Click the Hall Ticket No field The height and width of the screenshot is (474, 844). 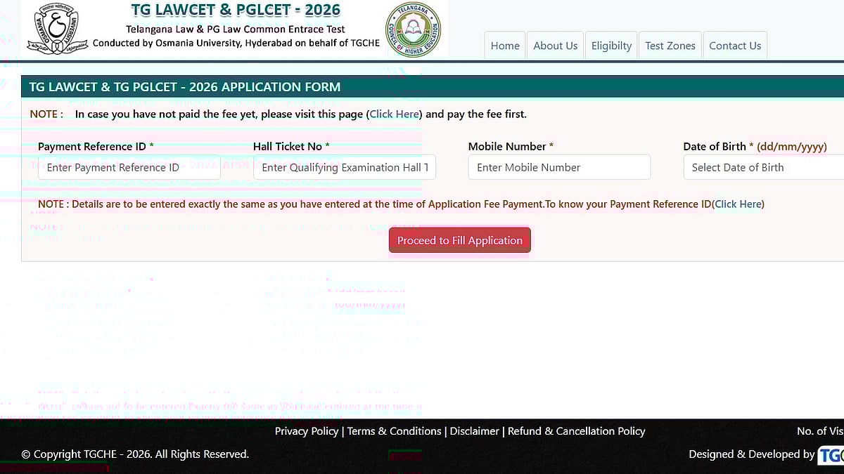point(345,167)
